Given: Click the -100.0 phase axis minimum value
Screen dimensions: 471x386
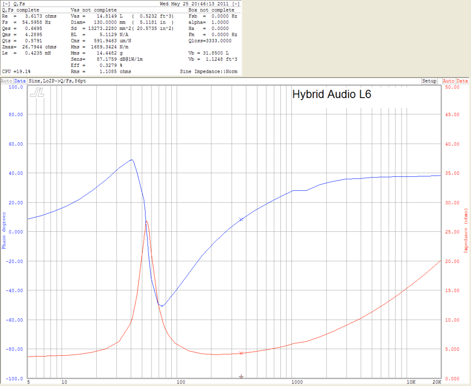Looking at the screenshot, I should point(14,379).
